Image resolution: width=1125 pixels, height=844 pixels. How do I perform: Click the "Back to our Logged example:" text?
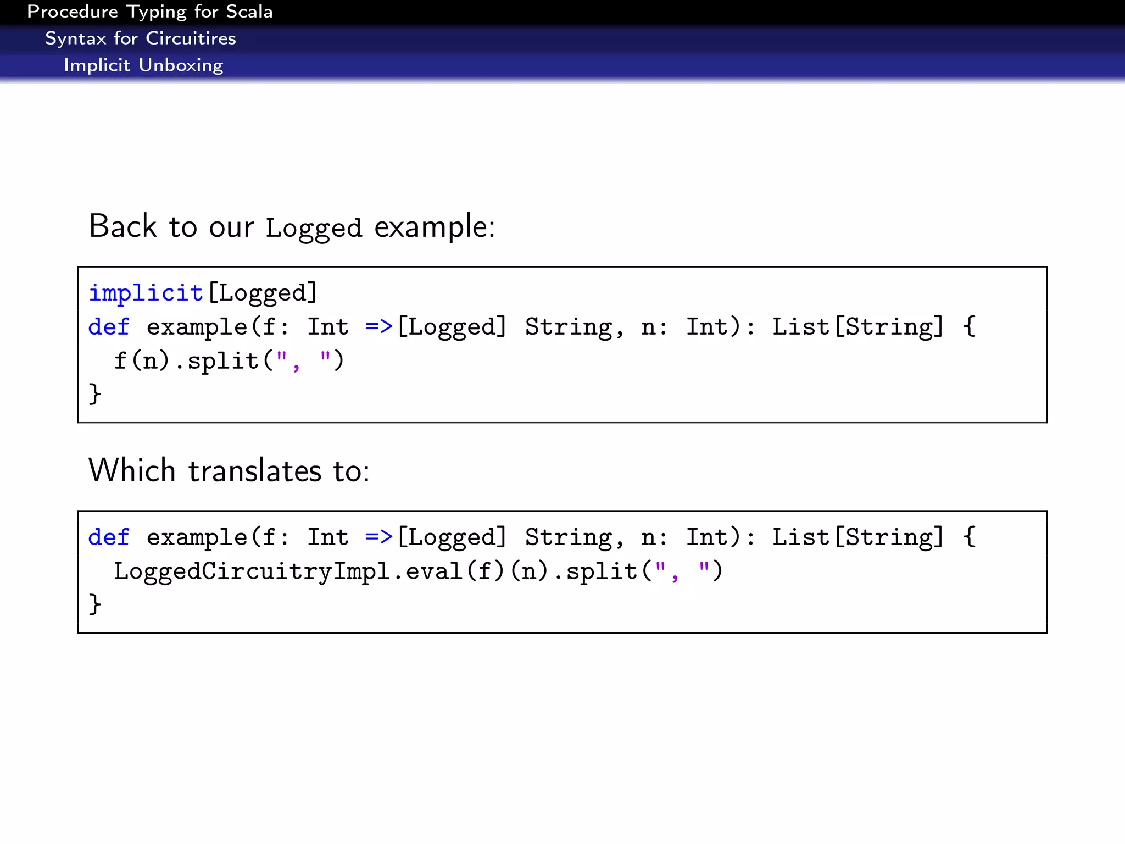tap(292, 226)
